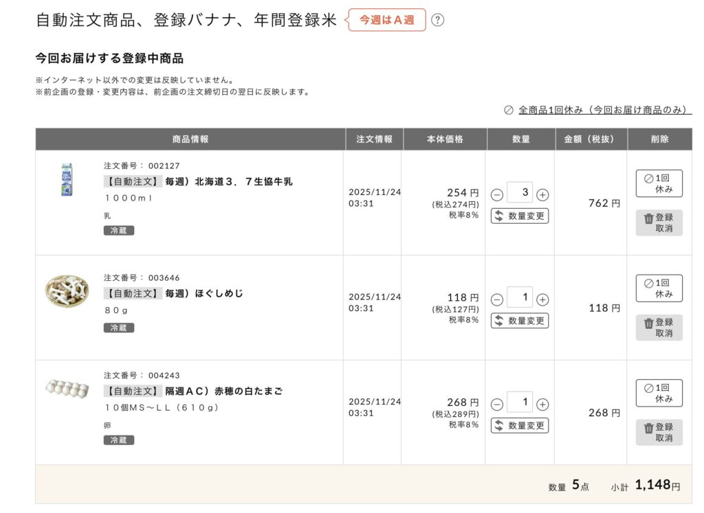Pause ほぐしめじ once via 1回休み
Image resolution: width=704 pixels, height=513 pixels.
[x=659, y=288]
